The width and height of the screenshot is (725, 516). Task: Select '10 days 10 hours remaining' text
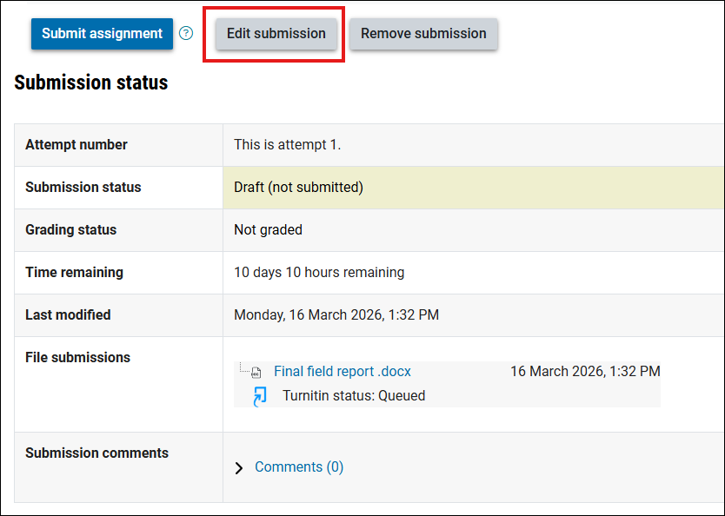coord(319,273)
